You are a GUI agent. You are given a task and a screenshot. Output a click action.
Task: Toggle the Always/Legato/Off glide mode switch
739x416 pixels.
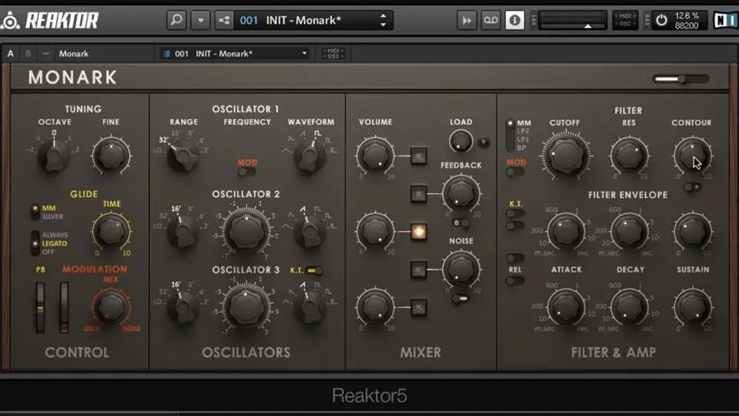click(x=35, y=243)
